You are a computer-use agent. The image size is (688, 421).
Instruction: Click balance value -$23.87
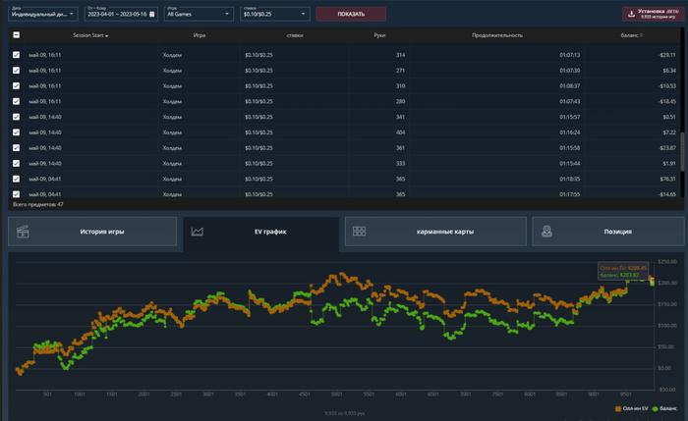pos(667,147)
